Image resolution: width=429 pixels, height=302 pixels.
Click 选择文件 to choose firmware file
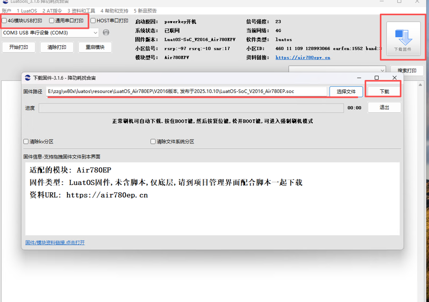tap(346, 91)
